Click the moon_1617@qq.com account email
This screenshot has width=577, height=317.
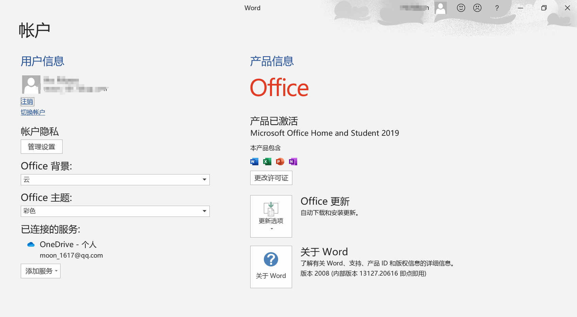point(71,255)
